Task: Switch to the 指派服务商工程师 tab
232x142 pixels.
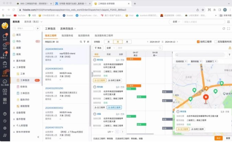Action: pos(104,36)
